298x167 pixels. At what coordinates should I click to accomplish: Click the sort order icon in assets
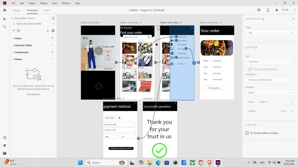pos(18,31)
